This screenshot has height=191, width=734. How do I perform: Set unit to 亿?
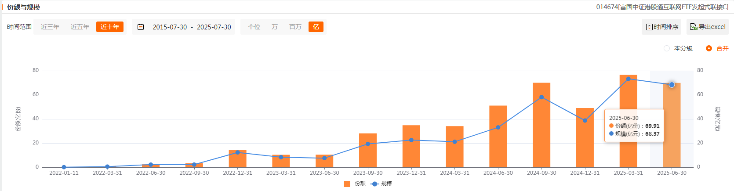click(x=316, y=27)
